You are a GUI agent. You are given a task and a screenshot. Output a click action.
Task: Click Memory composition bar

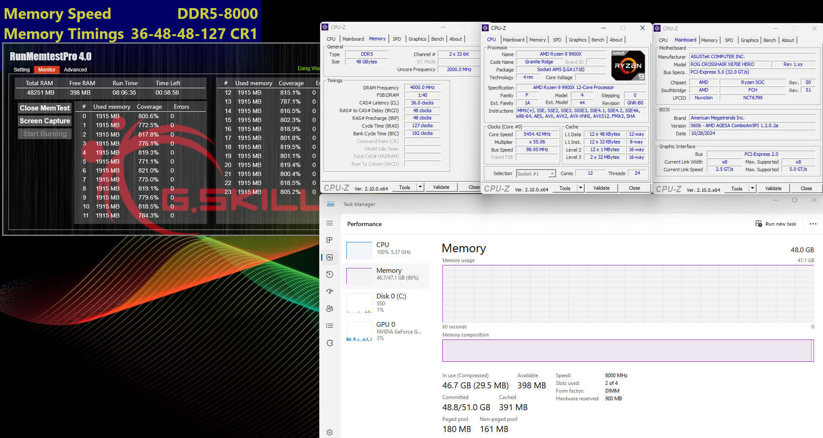[x=628, y=351]
